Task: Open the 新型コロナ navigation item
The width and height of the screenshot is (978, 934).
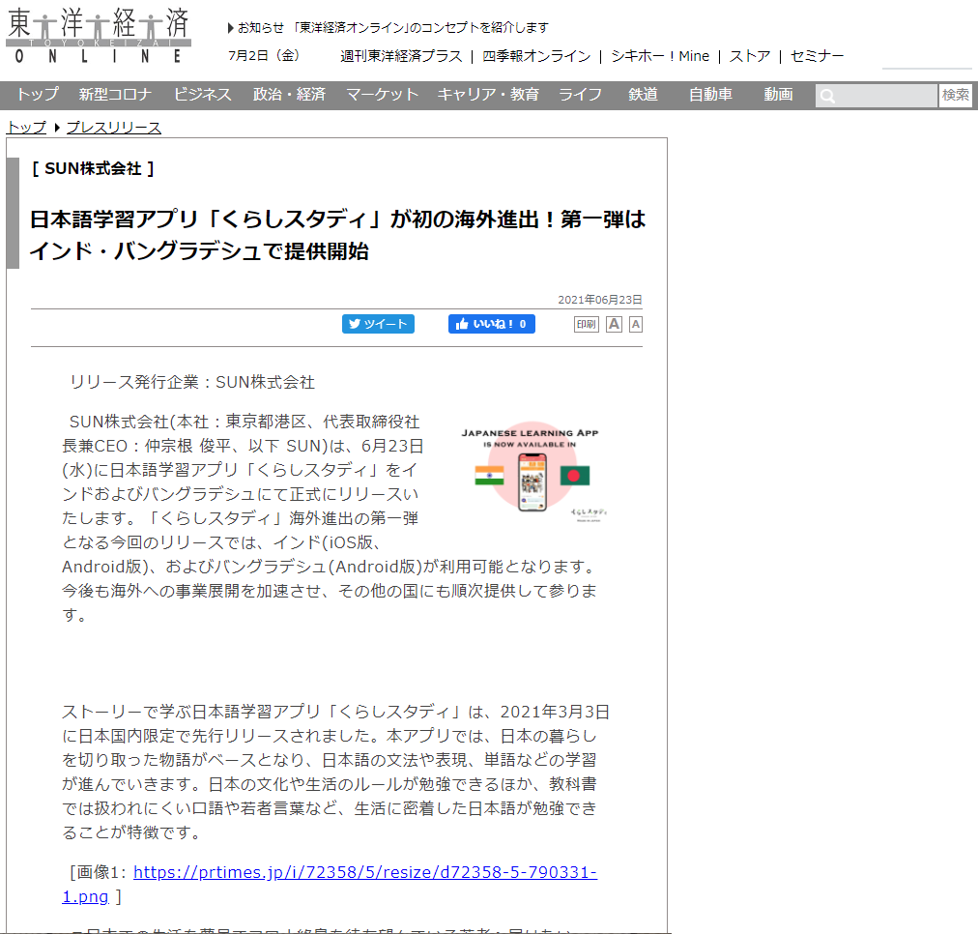Action: (x=115, y=94)
